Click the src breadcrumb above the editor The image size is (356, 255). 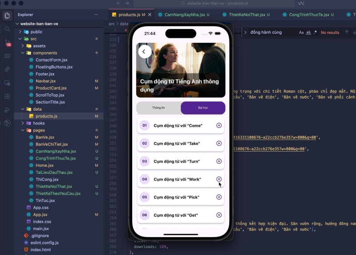click(112, 24)
